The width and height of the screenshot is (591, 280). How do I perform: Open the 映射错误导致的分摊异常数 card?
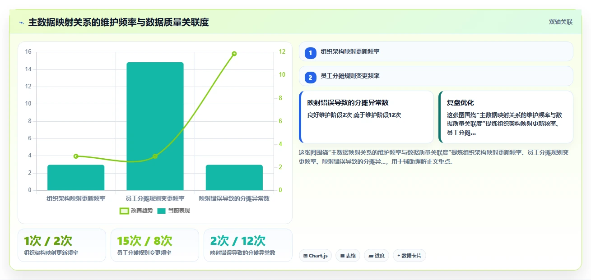point(366,117)
